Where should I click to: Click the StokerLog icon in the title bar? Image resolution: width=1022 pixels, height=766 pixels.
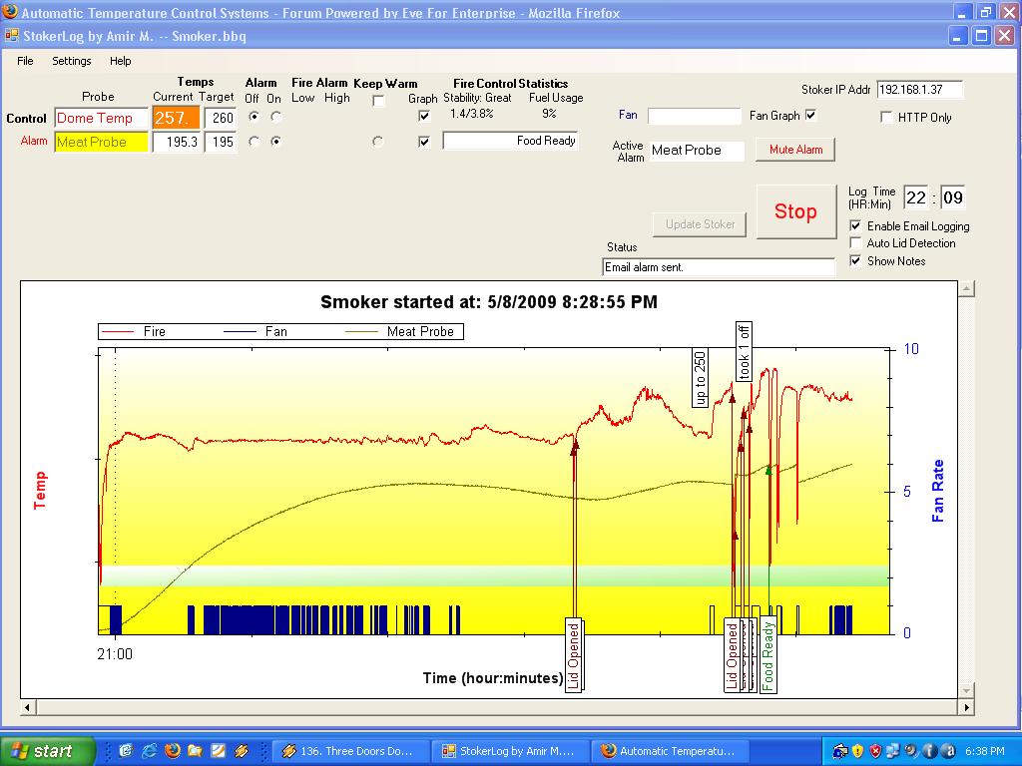pos(12,36)
